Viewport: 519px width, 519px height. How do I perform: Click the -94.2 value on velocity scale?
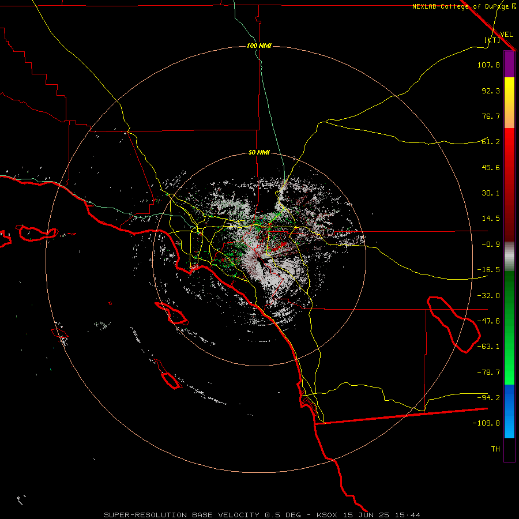tap(488, 398)
